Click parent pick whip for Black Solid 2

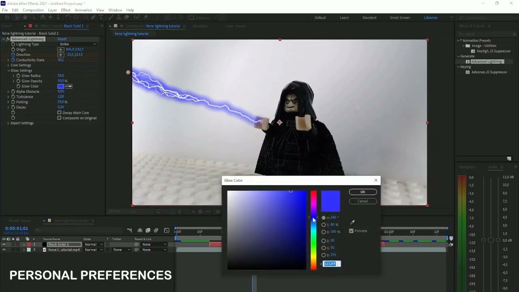pyautogui.click(x=137, y=245)
